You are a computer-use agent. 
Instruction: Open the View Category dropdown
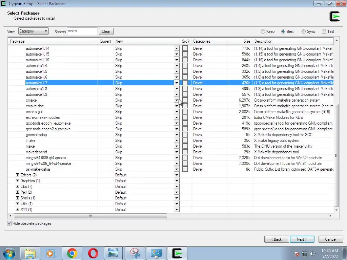point(34,31)
